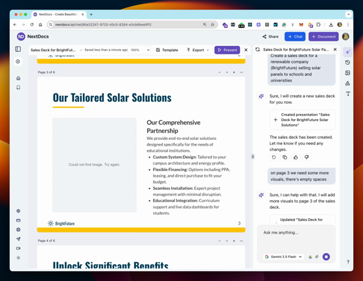The height and width of the screenshot is (281, 363).
Task: Click the sidebar send paper-plane icon
Action: [18, 239]
